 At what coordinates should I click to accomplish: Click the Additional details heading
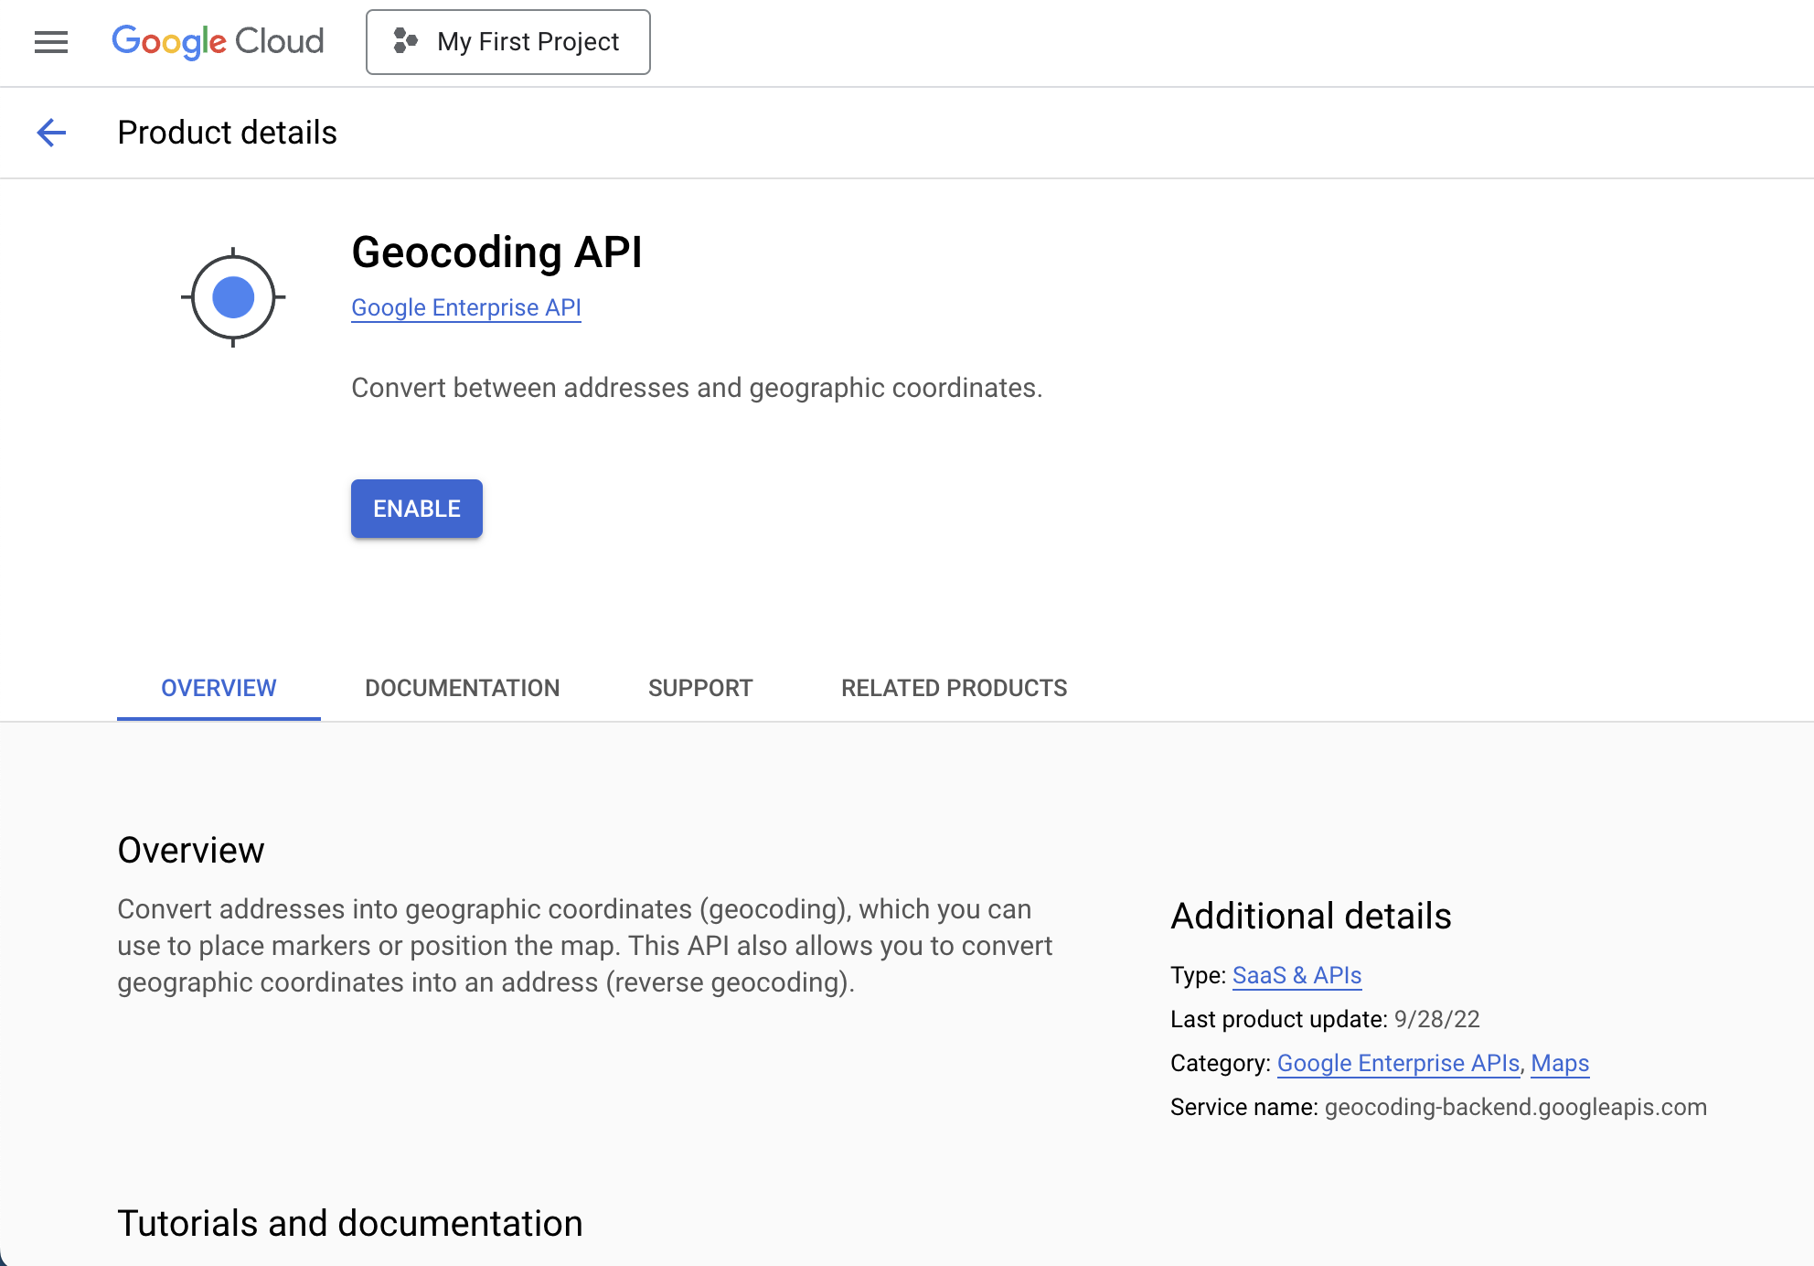point(1310,916)
